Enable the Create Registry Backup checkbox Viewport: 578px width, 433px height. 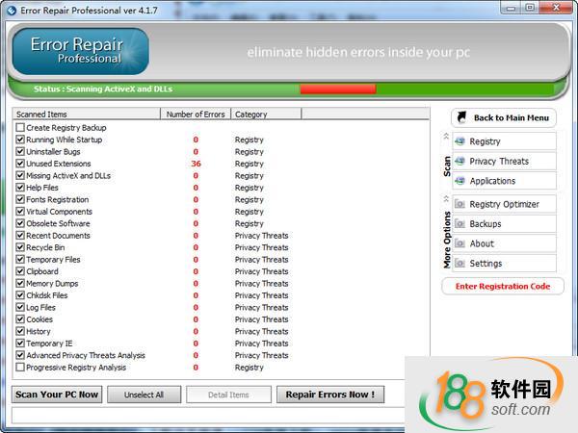point(20,128)
